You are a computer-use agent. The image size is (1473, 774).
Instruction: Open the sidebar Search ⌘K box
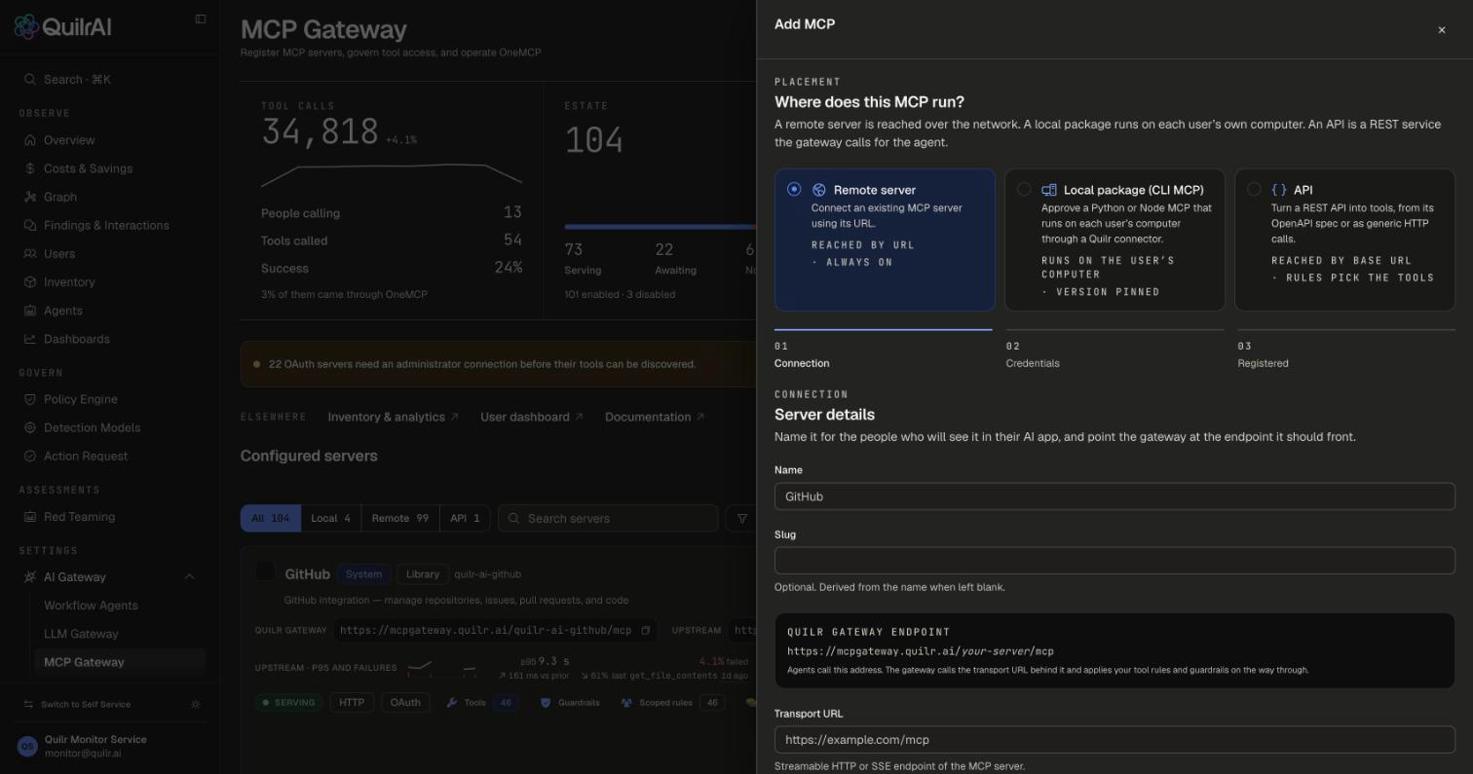109,80
